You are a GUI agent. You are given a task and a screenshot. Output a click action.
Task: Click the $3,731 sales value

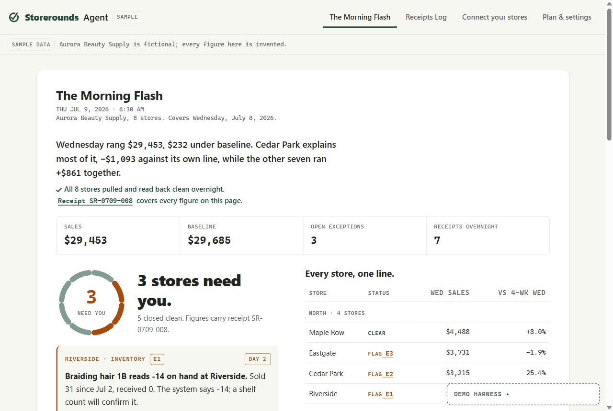(x=457, y=353)
